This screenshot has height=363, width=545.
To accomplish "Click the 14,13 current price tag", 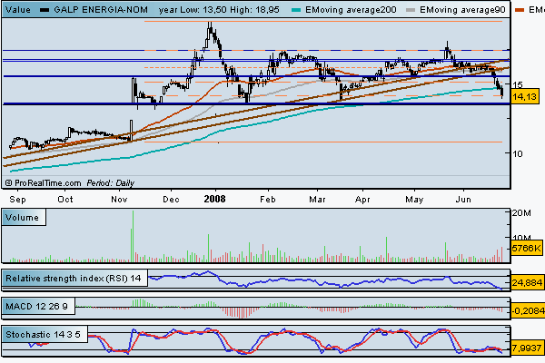I will coord(524,96).
